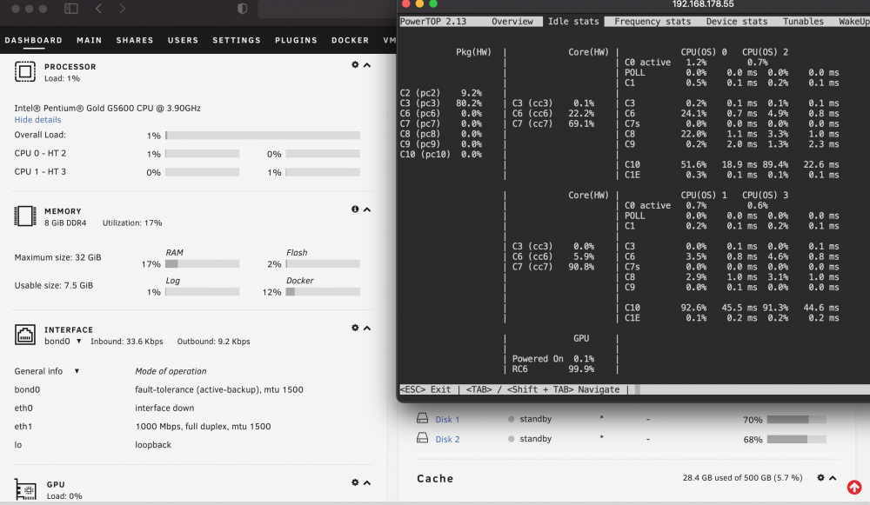Click Disk 2 68% usage bar

click(797, 440)
